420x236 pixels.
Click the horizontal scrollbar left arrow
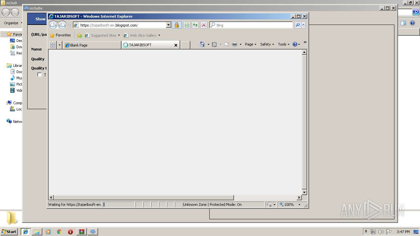(x=51, y=198)
